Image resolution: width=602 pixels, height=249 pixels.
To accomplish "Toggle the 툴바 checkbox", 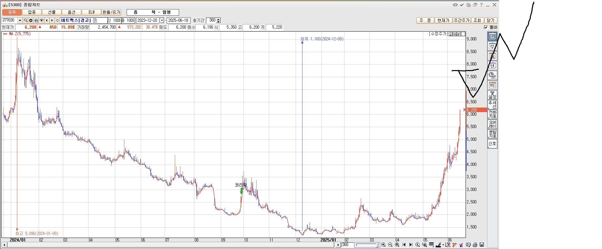I will click(486, 27).
